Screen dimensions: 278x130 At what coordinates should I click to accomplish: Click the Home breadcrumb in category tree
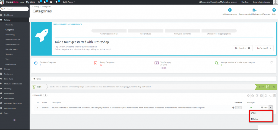click(37, 79)
